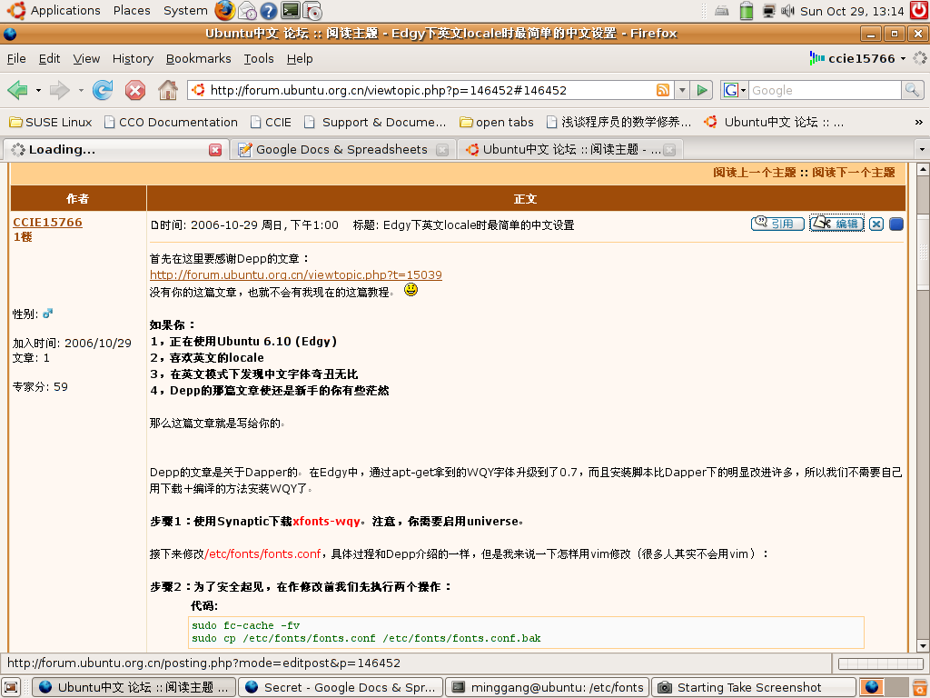Reload the current page
The image size is (930, 698).
103,90
